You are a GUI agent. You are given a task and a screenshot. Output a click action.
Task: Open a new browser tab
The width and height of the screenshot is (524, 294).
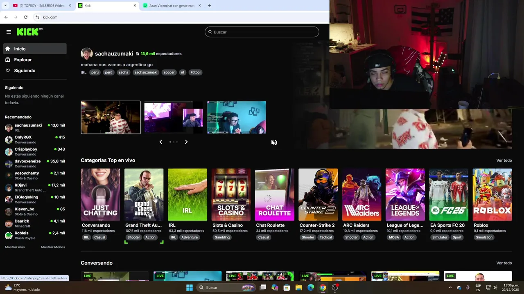pyautogui.click(x=210, y=6)
